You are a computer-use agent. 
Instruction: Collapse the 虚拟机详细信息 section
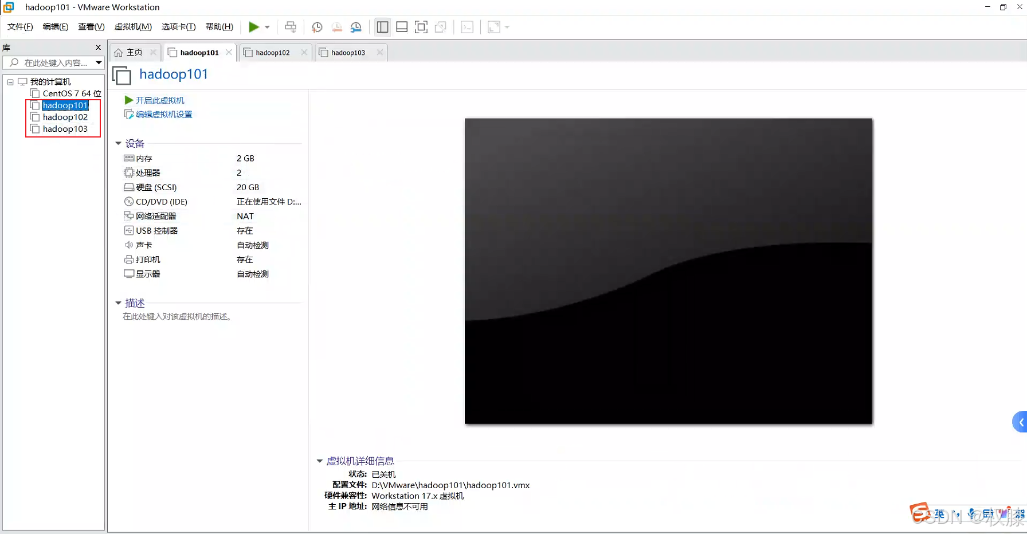[x=319, y=461]
